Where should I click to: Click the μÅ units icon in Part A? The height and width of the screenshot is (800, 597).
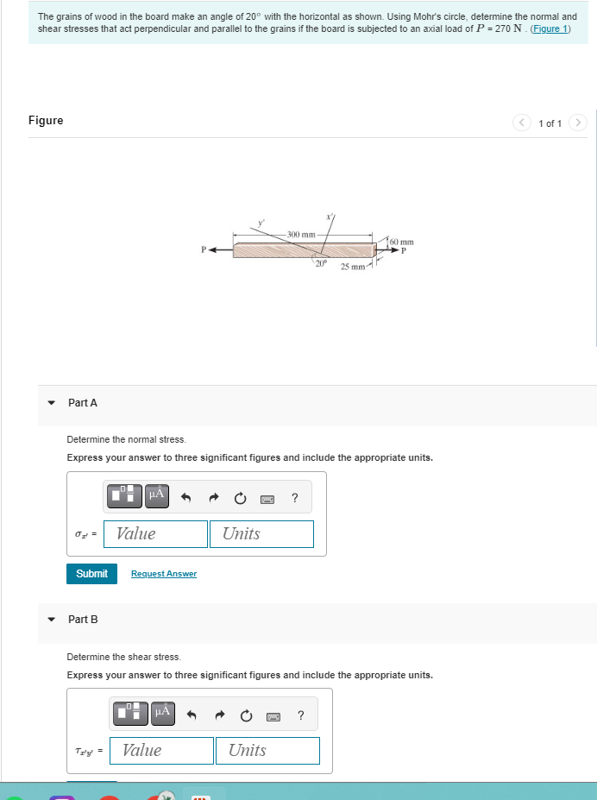[x=155, y=496]
